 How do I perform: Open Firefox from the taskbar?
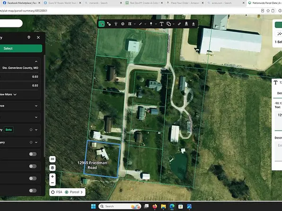tap(155, 206)
